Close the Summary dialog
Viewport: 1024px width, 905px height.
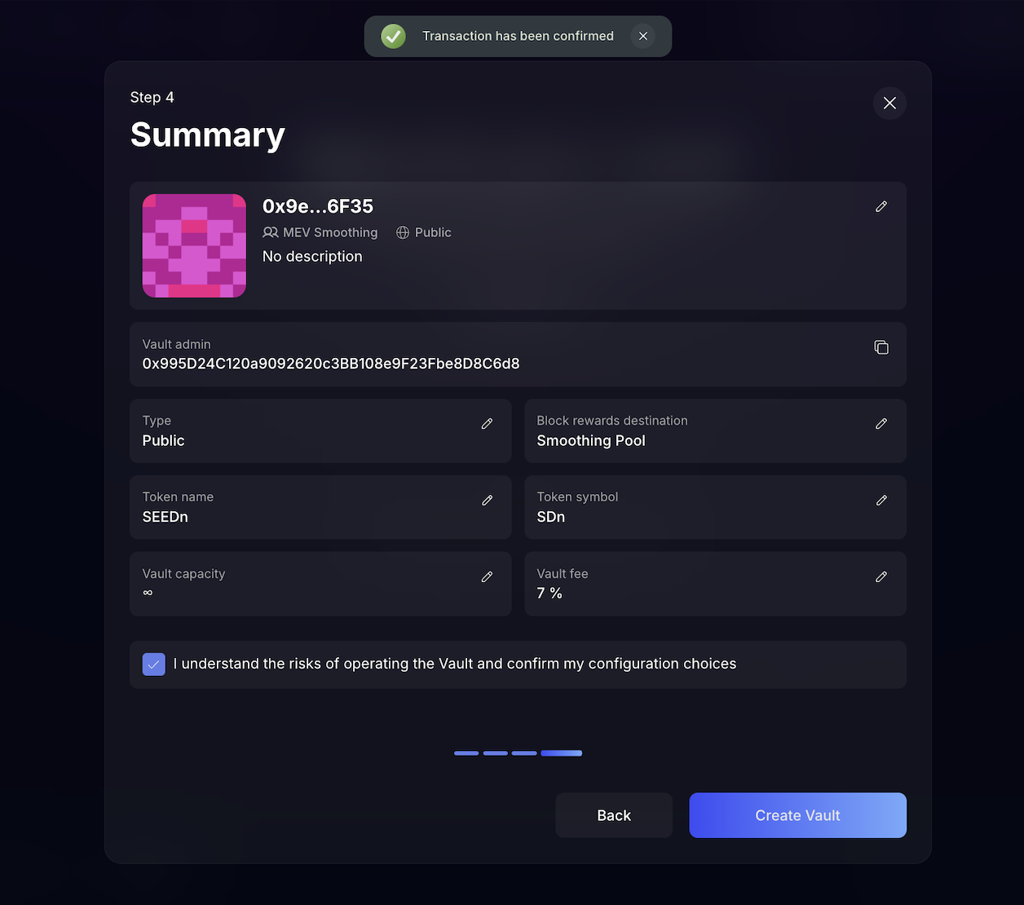pyautogui.click(x=889, y=103)
